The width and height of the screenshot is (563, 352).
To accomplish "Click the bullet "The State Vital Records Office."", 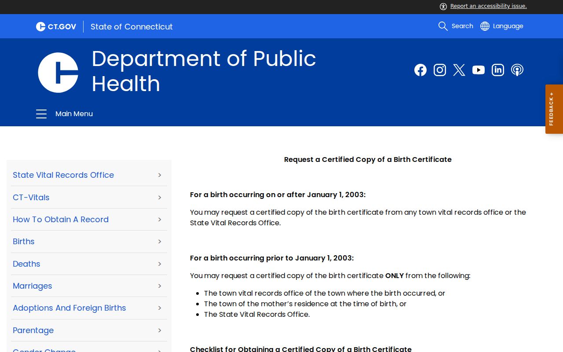I will point(257,314).
